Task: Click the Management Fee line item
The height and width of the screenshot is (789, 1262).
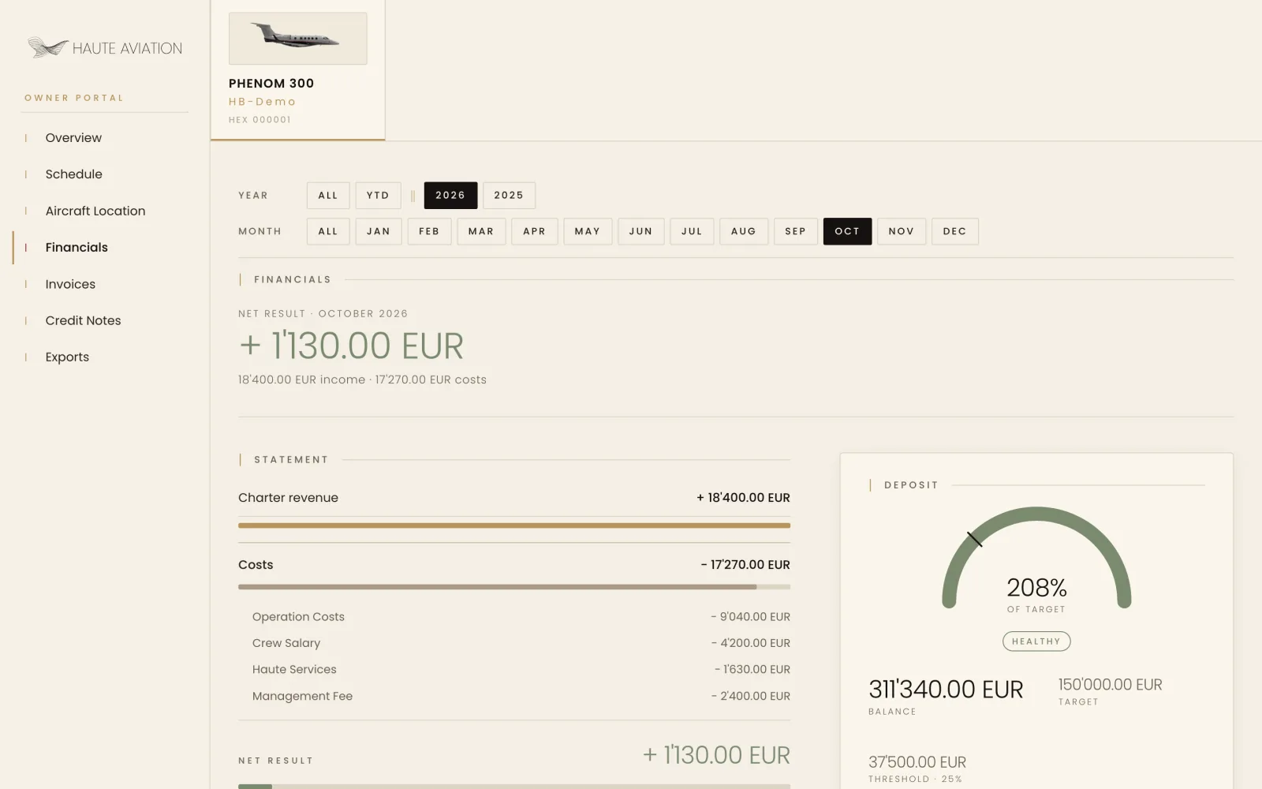Action: pyautogui.click(x=302, y=696)
